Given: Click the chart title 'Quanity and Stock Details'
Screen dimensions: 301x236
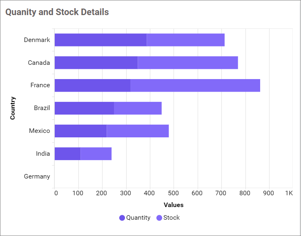Looking at the screenshot, I should click(57, 12).
